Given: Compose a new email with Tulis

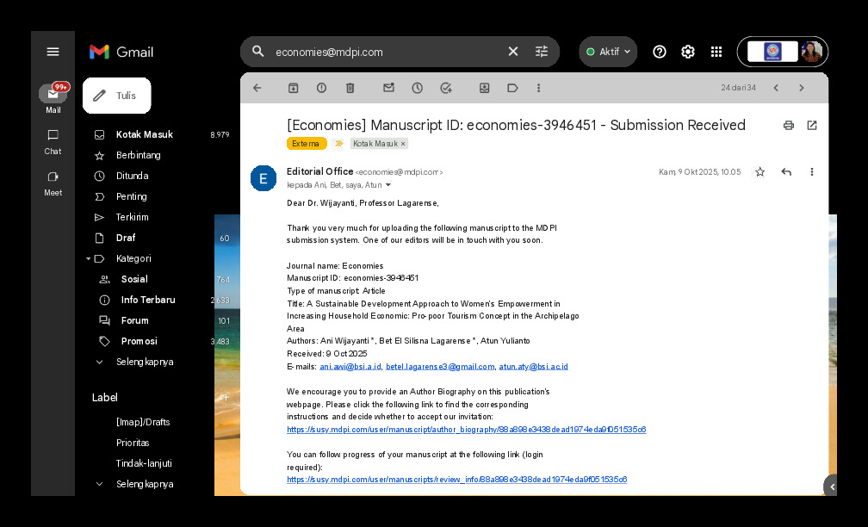Looking at the screenshot, I should [x=117, y=96].
